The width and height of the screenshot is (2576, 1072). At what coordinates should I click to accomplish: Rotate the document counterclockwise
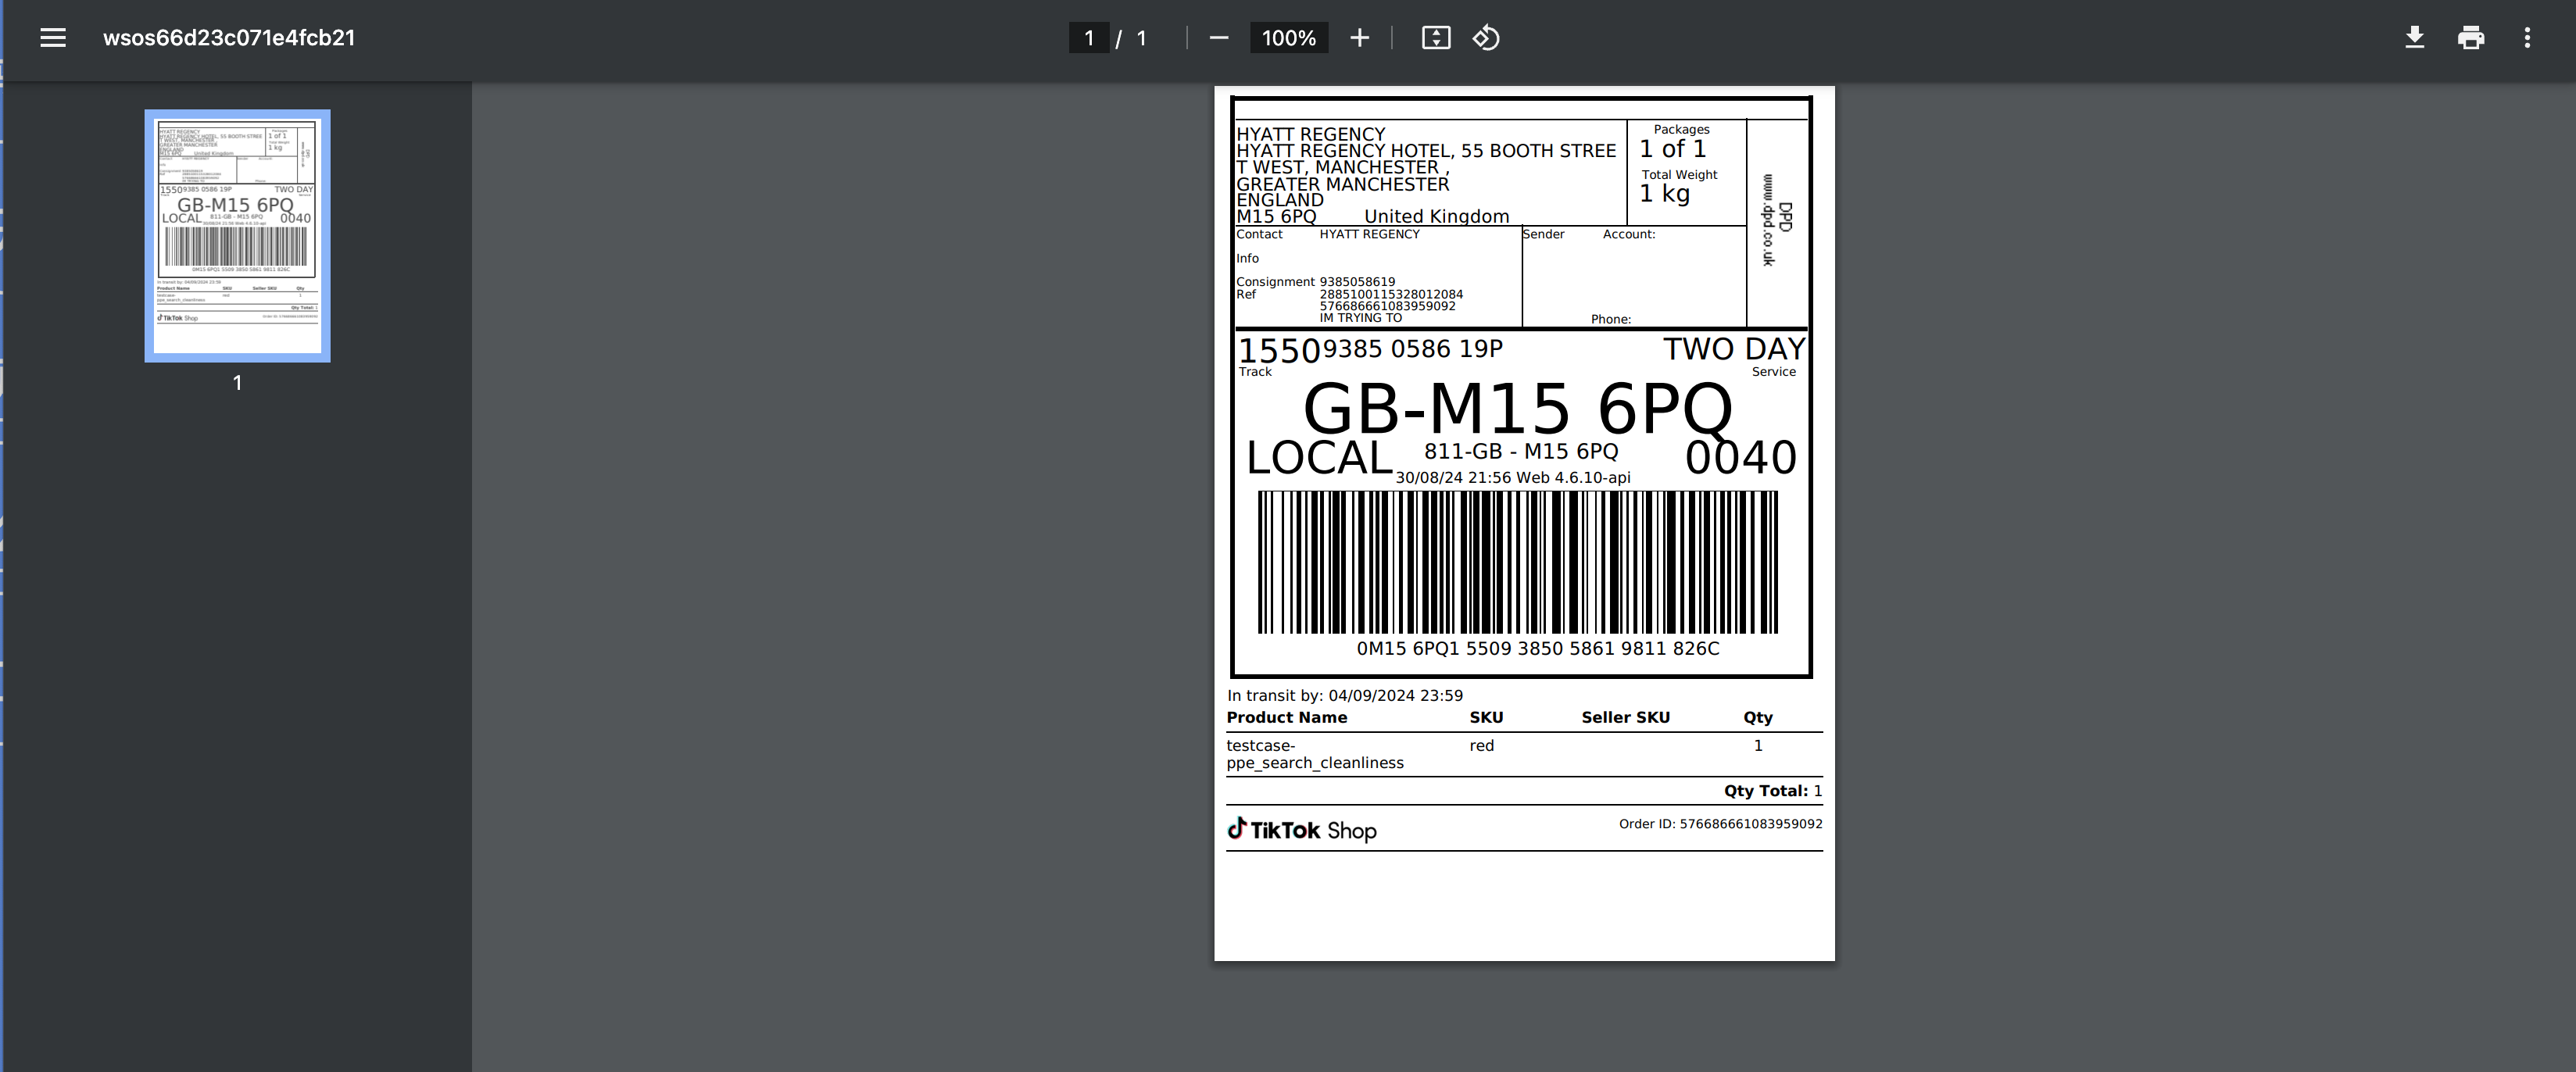click(1486, 38)
